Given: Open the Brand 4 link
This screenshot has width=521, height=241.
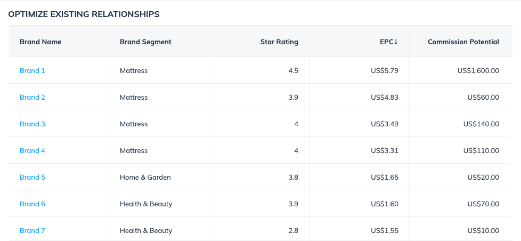Looking at the screenshot, I should pyautogui.click(x=32, y=150).
